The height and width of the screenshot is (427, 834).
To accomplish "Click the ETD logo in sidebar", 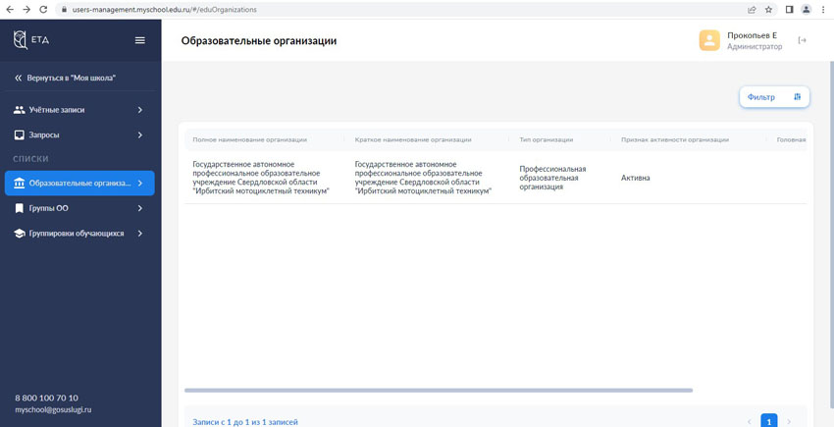I will tap(31, 40).
